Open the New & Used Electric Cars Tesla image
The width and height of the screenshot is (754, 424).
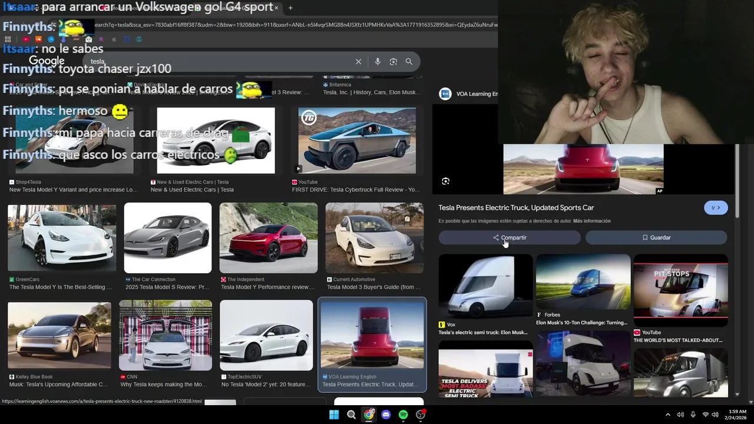216,140
